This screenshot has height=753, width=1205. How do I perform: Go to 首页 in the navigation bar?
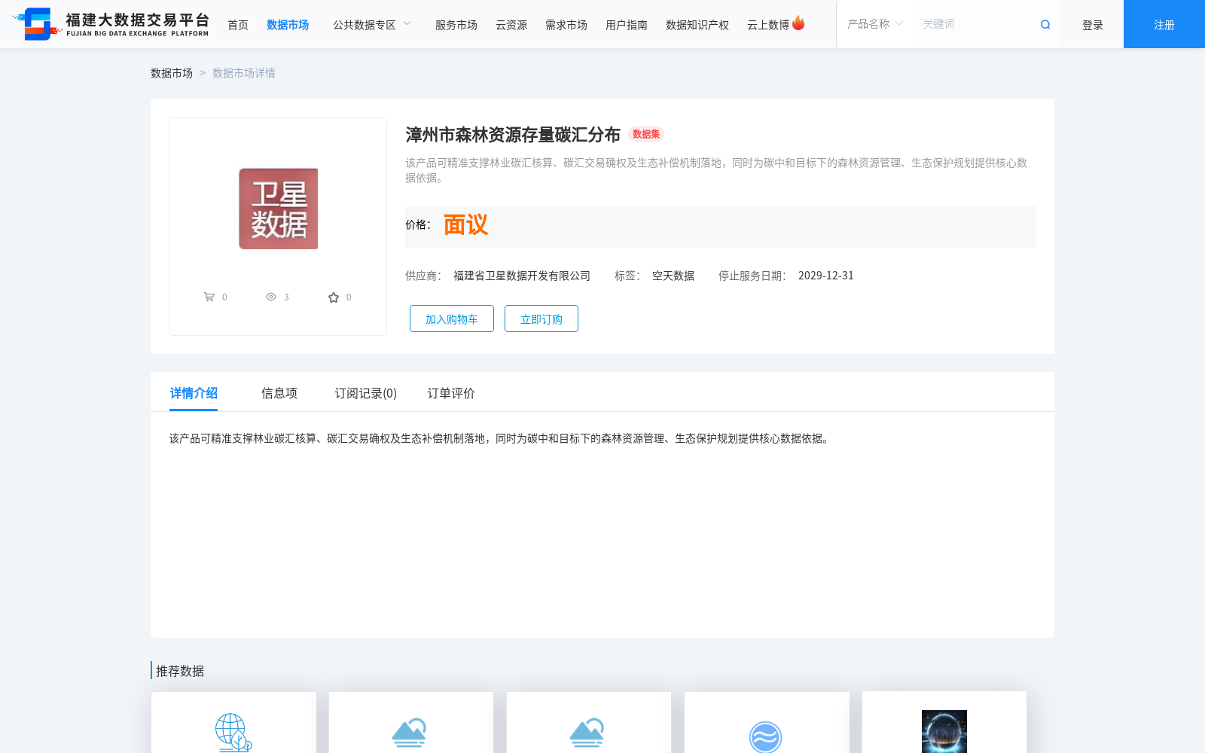point(238,25)
